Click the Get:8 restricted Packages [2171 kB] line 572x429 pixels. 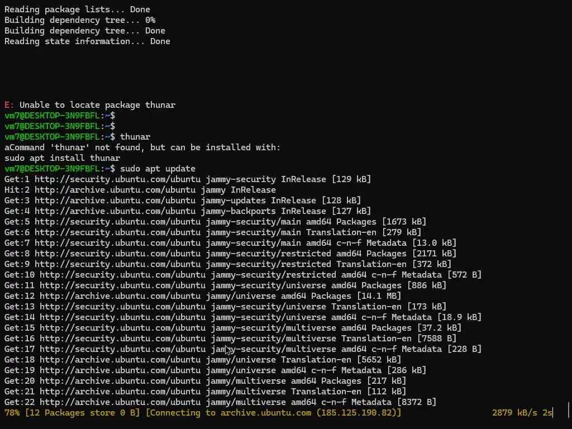230,253
